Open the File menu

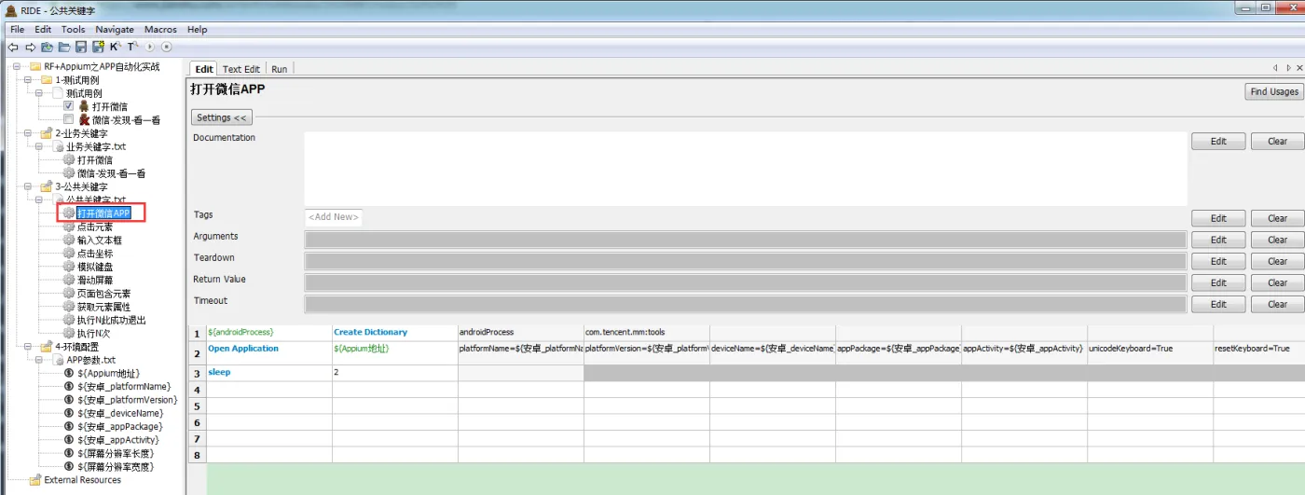tap(18, 30)
